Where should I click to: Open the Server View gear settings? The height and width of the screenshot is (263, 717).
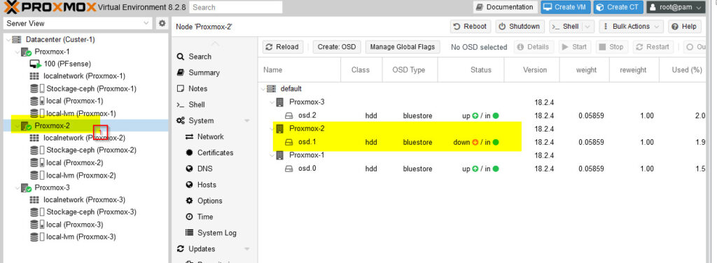pos(162,23)
